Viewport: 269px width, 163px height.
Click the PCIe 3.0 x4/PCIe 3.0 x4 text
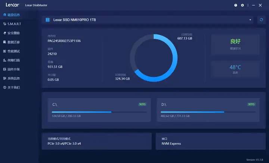pos(64,144)
